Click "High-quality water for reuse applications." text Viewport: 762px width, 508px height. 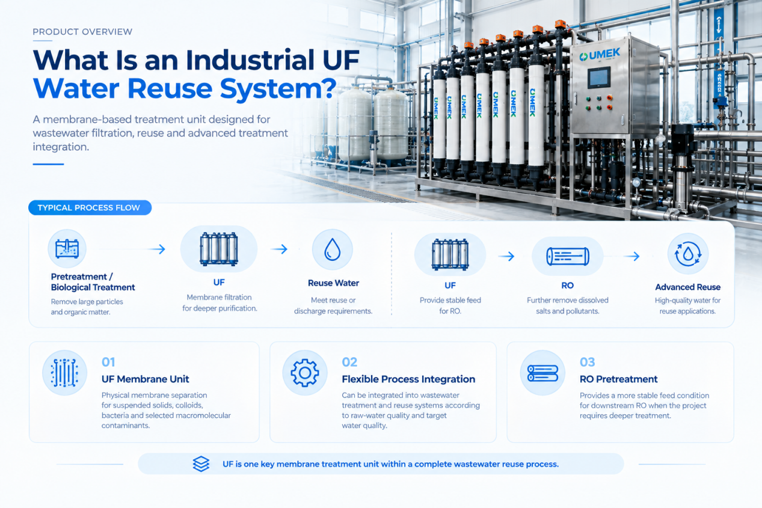(687, 305)
